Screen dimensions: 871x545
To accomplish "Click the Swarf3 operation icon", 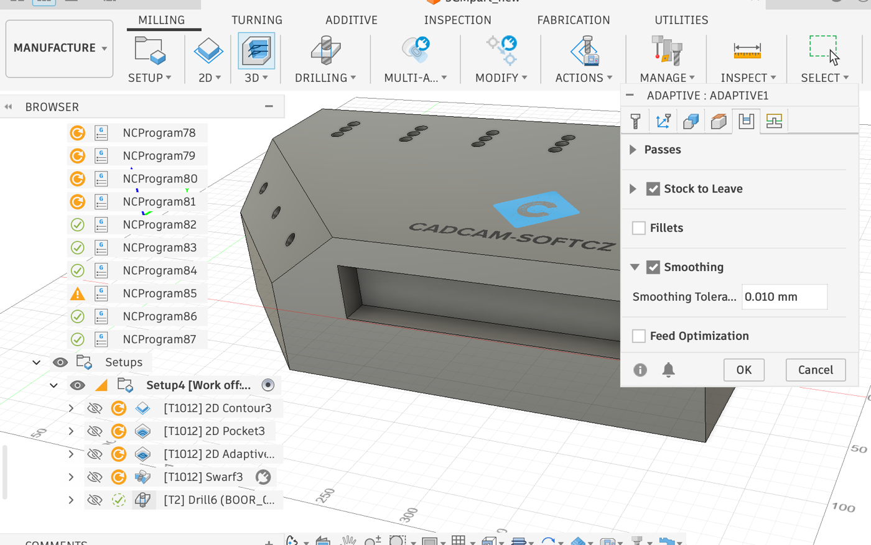I will click(142, 477).
